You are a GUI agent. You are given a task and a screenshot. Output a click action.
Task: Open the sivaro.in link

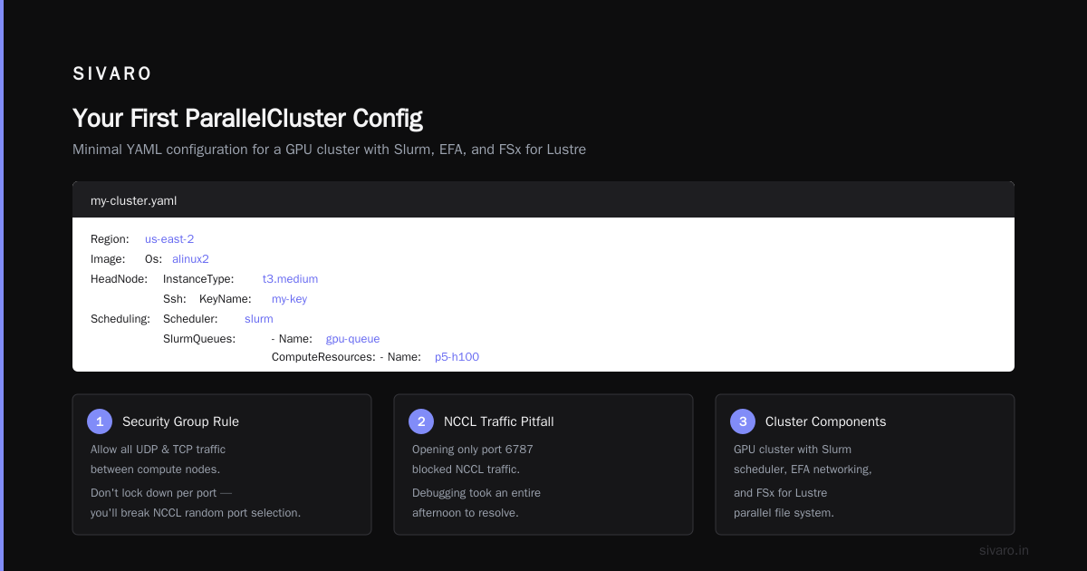tap(1004, 550)
